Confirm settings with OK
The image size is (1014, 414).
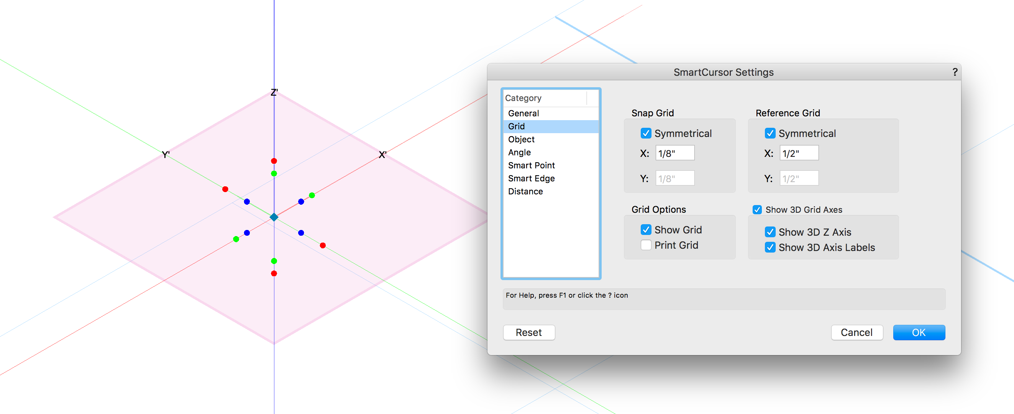pos(919,332)
